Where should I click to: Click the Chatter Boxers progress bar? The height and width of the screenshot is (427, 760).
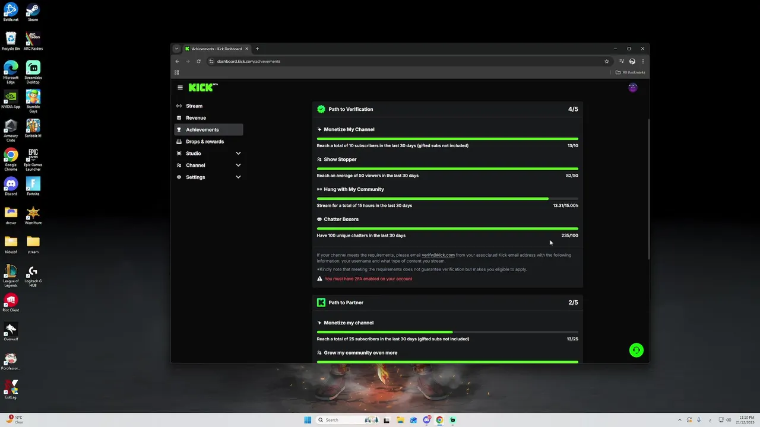[448, 228]
